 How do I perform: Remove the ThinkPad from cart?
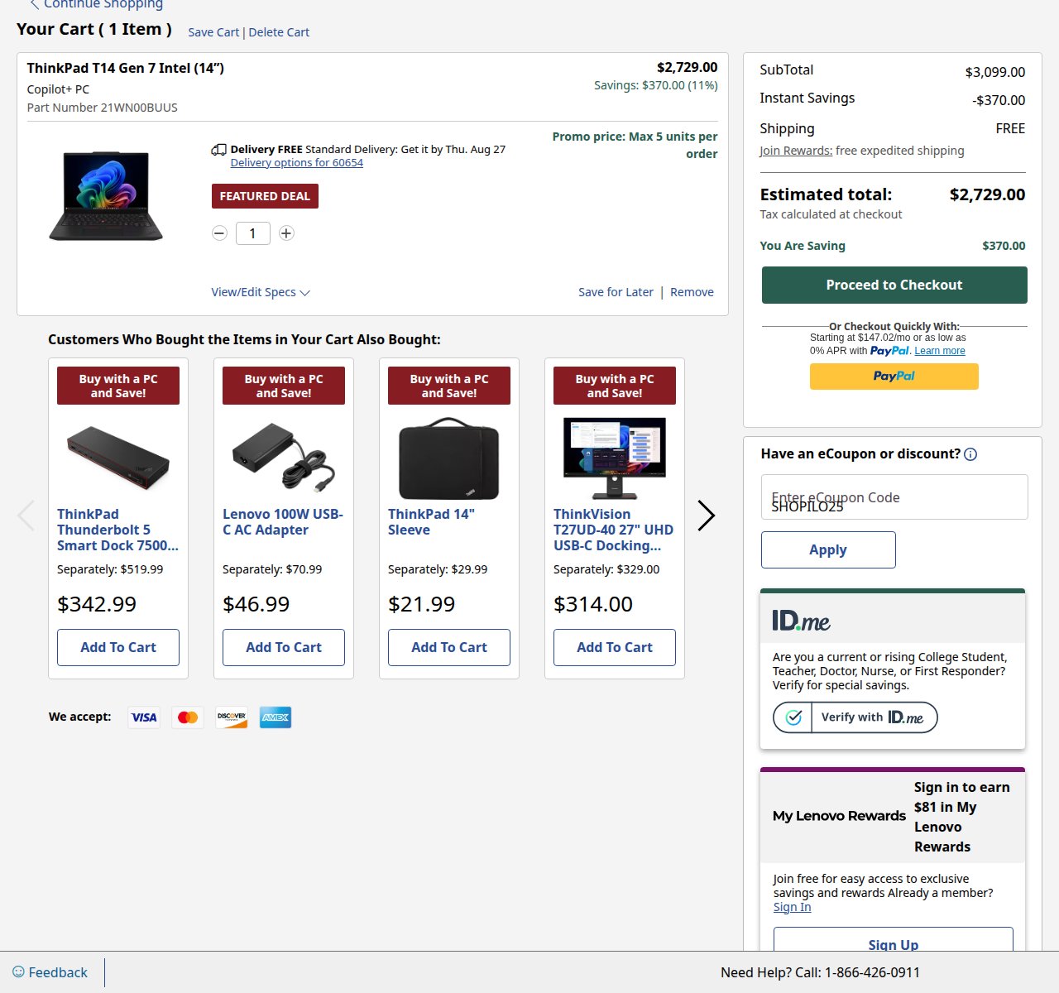pyautogui.click(x=692, y=292)
